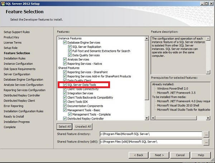Toggle Distributed Replay Controller feature checkbox
This screenshot has height=163, width=215.
(65, 118)
